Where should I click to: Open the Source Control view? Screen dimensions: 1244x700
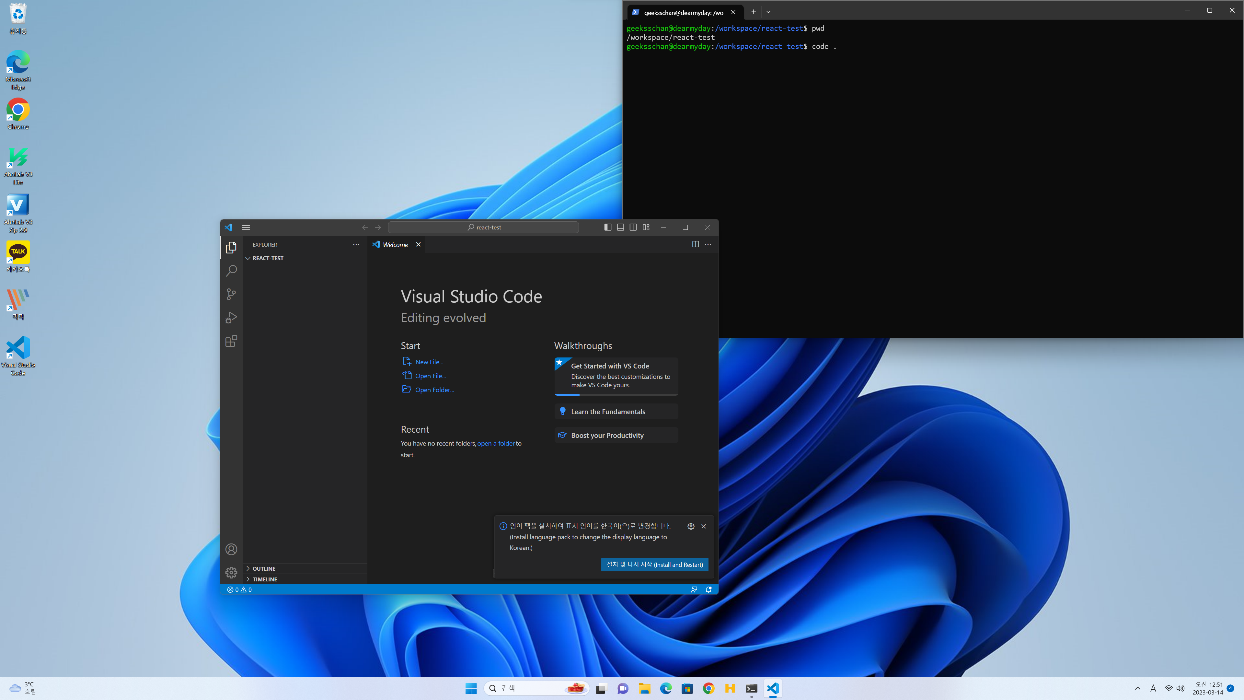(231, 294)
